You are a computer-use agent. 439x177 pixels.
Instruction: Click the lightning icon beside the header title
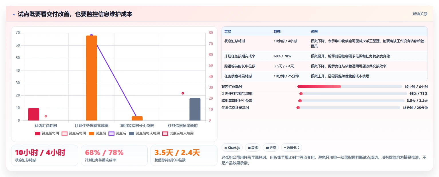[13, 14]
